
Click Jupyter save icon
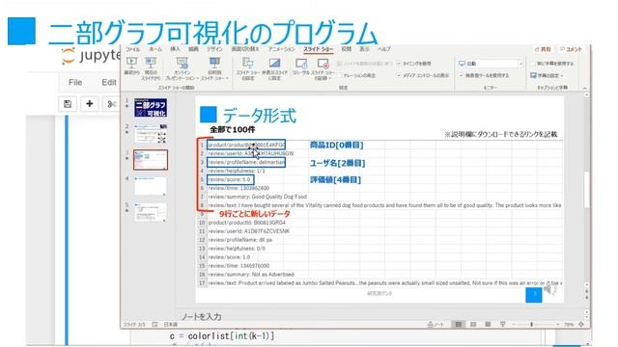(68, 104)
